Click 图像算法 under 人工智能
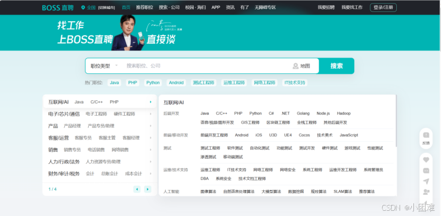441x216 pixels. coord(209,192)
